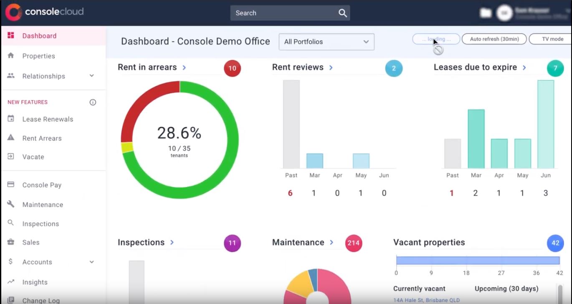Click the Properties home icon

point(11,55)
